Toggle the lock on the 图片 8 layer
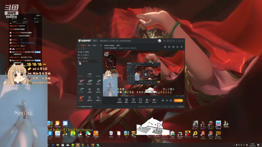The image size is (262, 147). [82, 55]
